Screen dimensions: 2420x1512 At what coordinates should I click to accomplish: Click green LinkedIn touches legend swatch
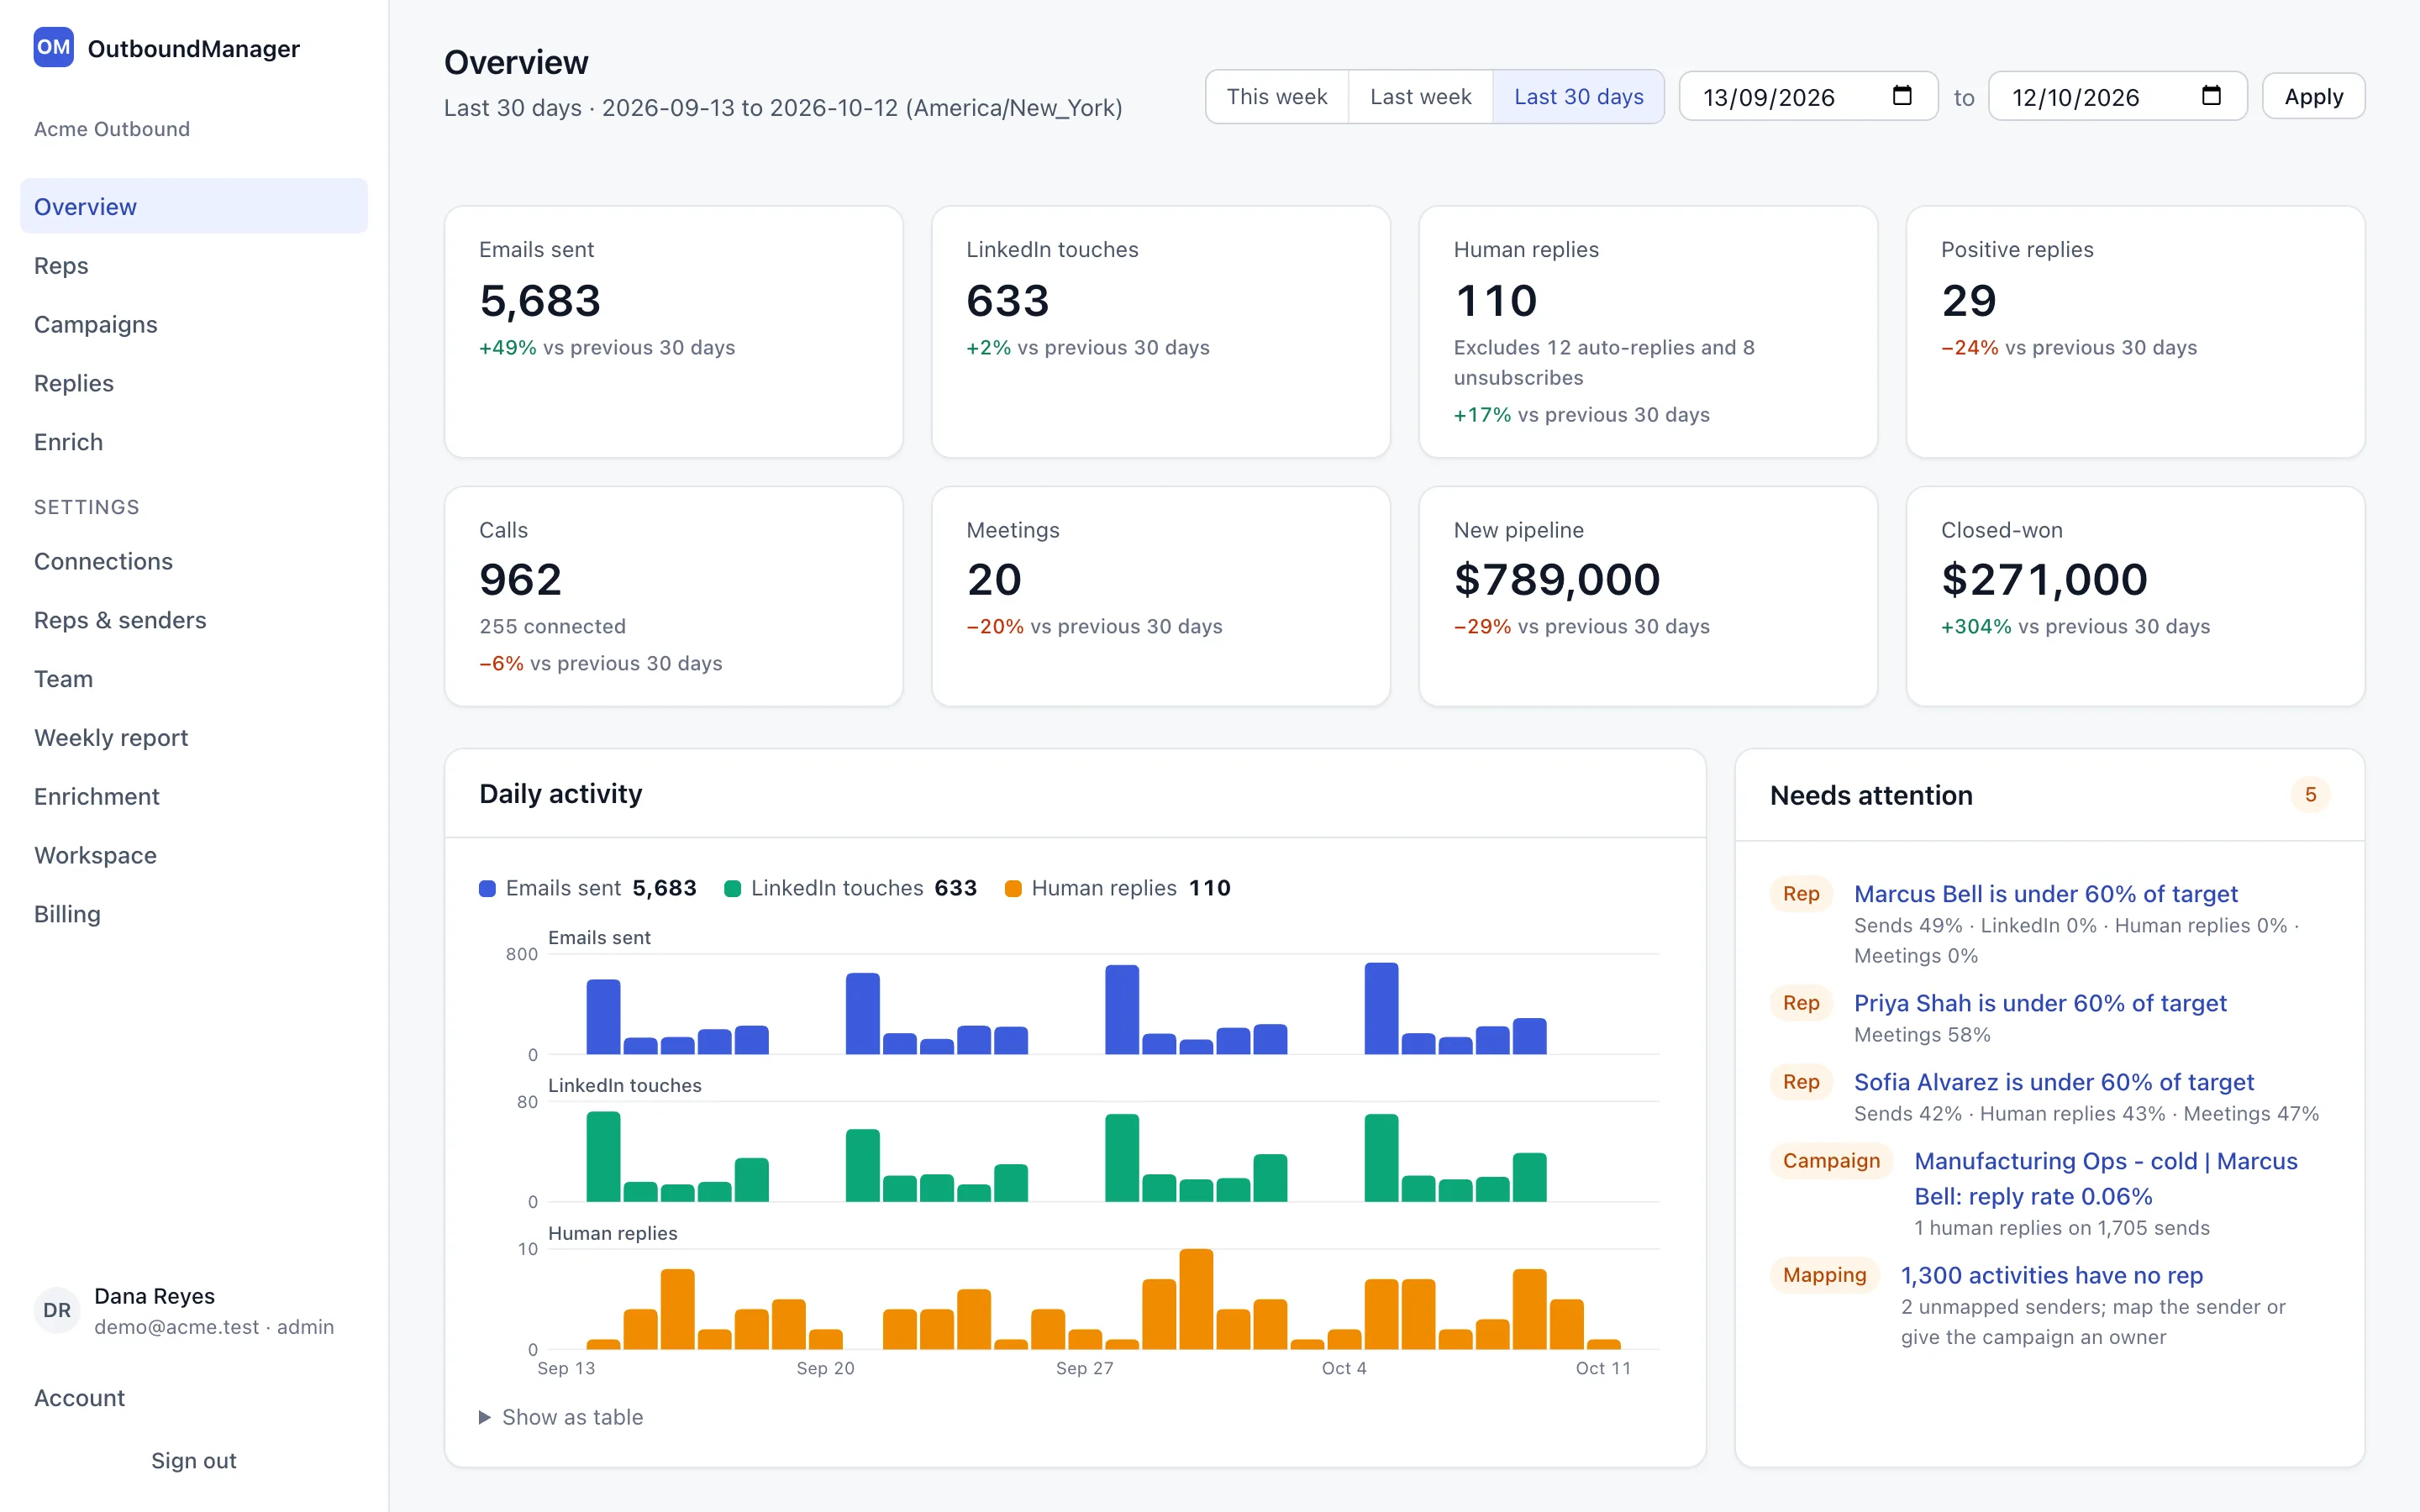(x=732, y=888)
